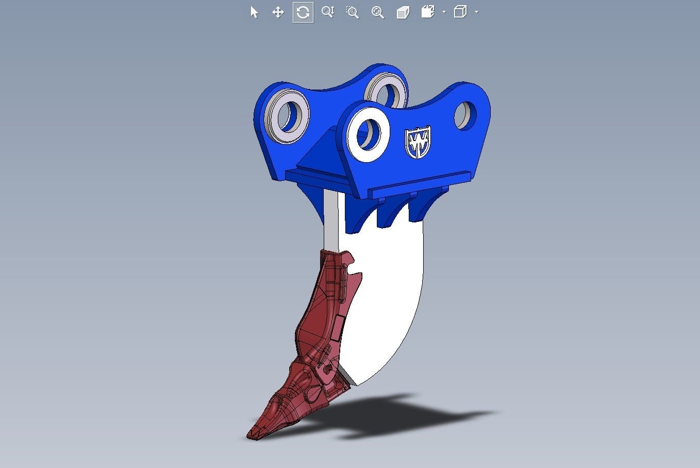This screenshot has width=700, height=468.
Task: Click the wireframe display style cube
Action: coord(460,12)
